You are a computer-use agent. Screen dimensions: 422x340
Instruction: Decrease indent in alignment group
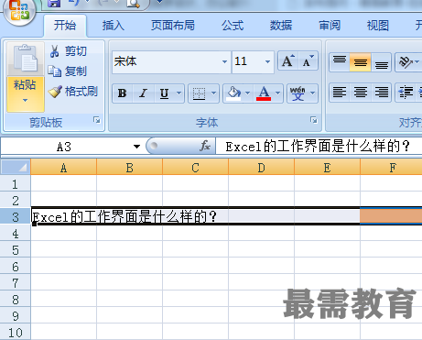click(406, 93)
